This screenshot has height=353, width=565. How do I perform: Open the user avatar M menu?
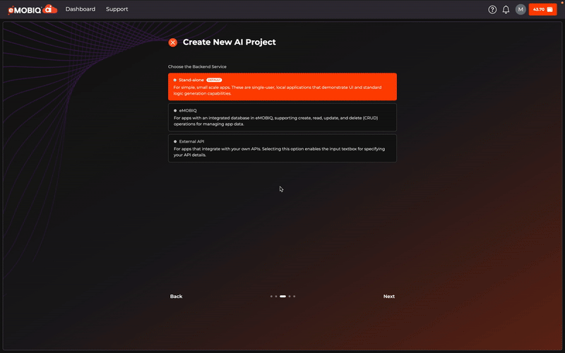pyautogui.click(x=521, y=9)
